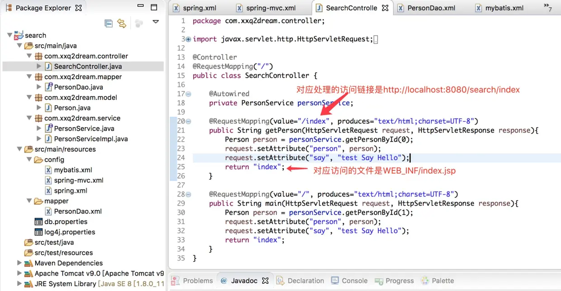Viewport: 561px width, 291px height.
Task: Click log4j.properties file icon
Action: pos(38,232)
